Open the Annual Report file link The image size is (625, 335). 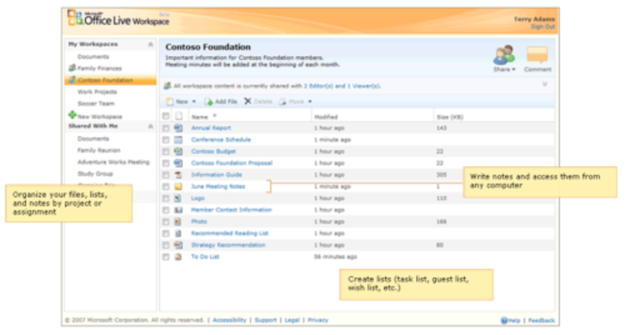pyautogui.click(x=211, y=128)
